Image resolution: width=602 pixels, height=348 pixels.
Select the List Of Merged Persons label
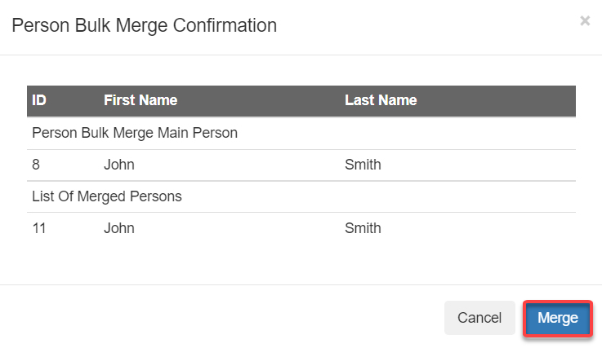[107, 196]
